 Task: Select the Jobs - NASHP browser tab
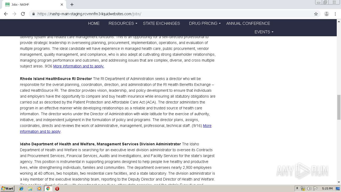(x=35, y=5)
